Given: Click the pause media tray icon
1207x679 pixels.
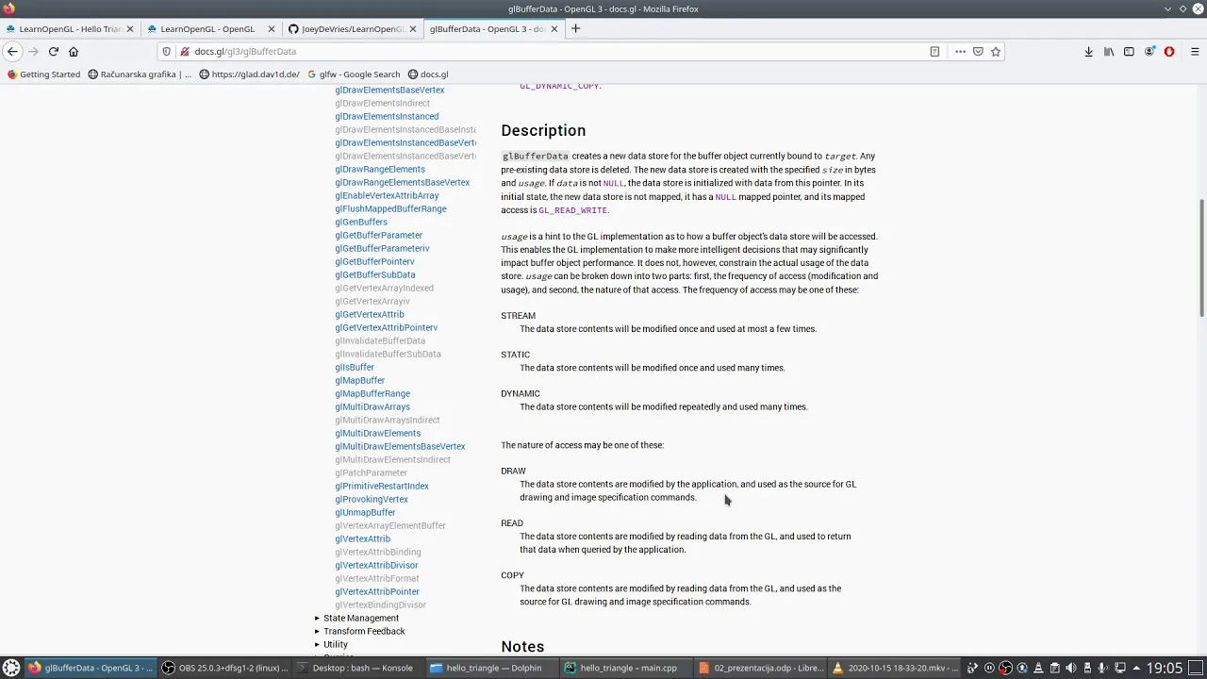Looking at the screenshot, I should 989,668.
